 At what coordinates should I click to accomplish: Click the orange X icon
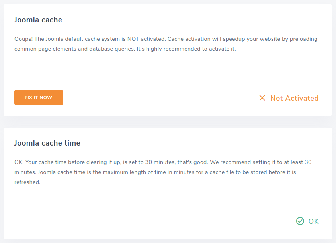click(262, 98)
